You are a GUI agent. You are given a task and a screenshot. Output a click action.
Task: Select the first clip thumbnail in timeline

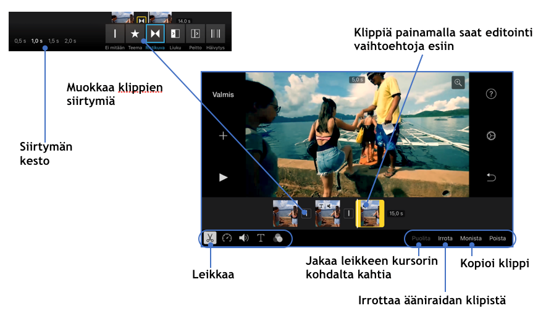click(285, 213)
